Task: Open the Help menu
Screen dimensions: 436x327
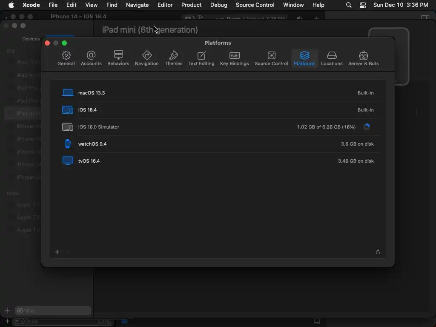Action: 318,5
